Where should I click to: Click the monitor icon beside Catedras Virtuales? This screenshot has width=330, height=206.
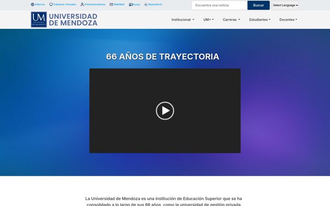pos(51,5)
